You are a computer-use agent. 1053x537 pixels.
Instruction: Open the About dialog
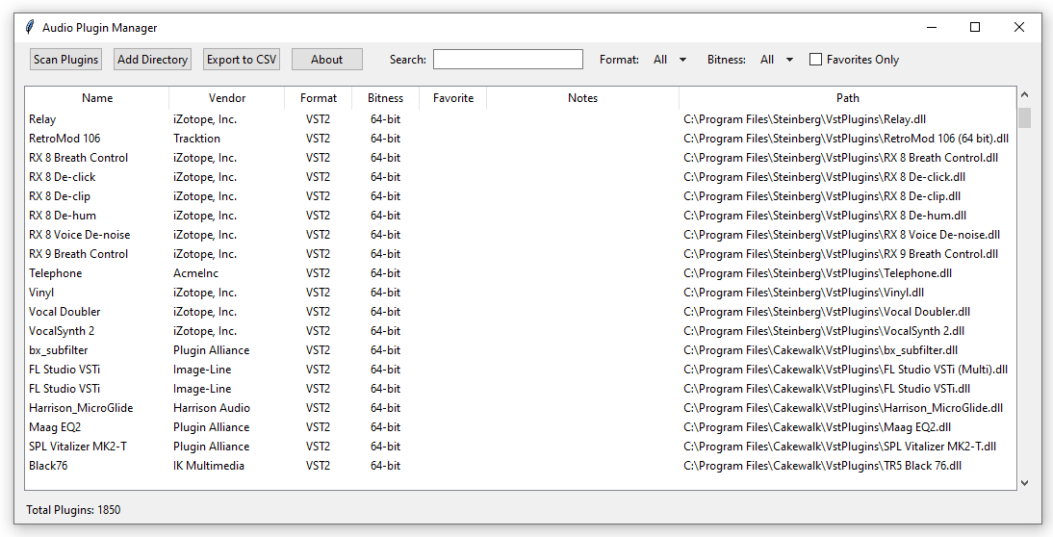click(x=327, y=59)
